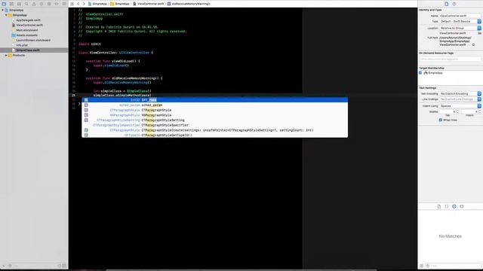
Task: Open the Issue navigator warning icon
Action: click(34, 4)
